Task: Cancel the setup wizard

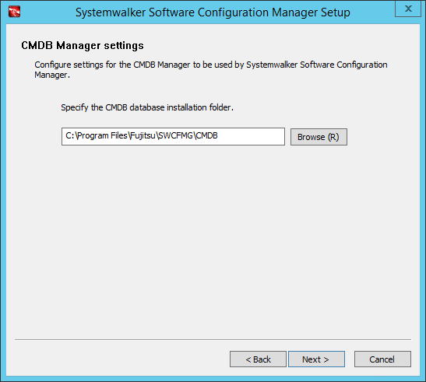Action: [382, 359]
